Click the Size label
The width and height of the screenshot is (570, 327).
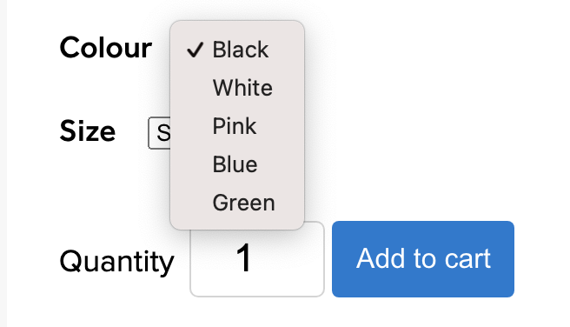88,130
